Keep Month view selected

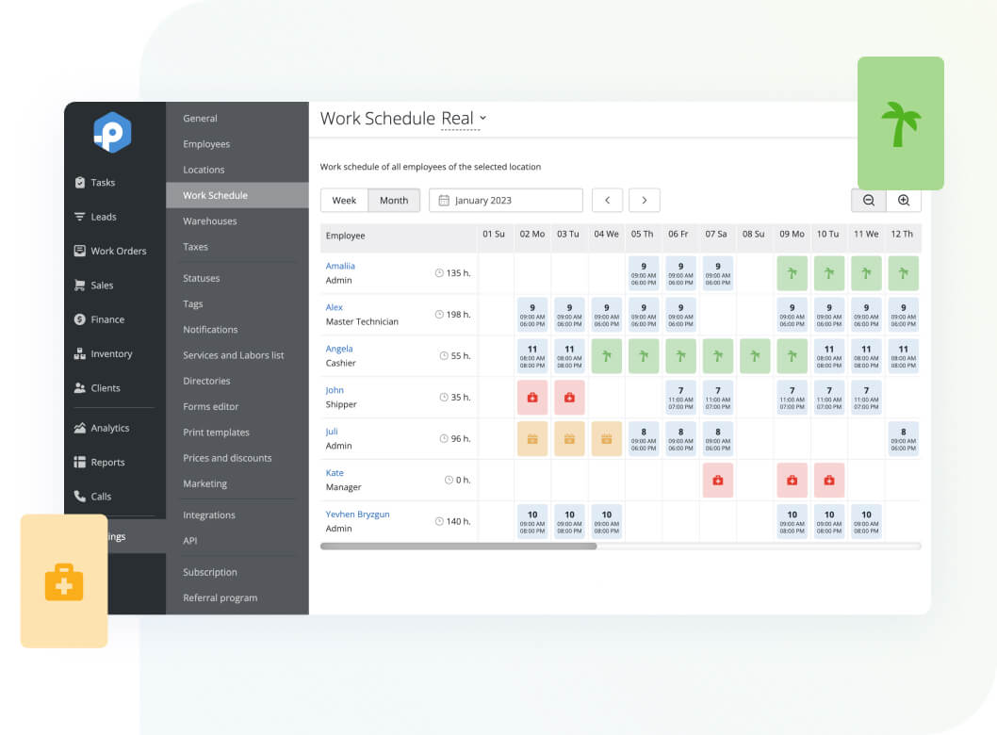coord(394,200)
